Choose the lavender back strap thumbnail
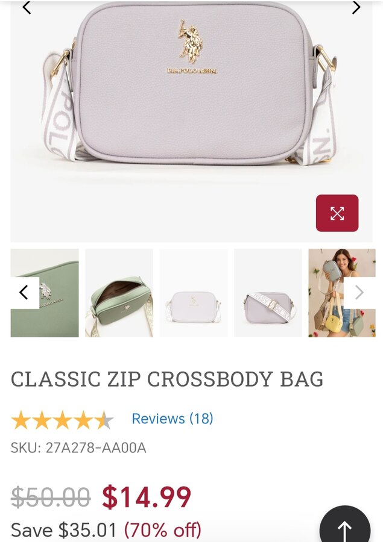Viewport: 383px width, 542px height. click(268, 293)
